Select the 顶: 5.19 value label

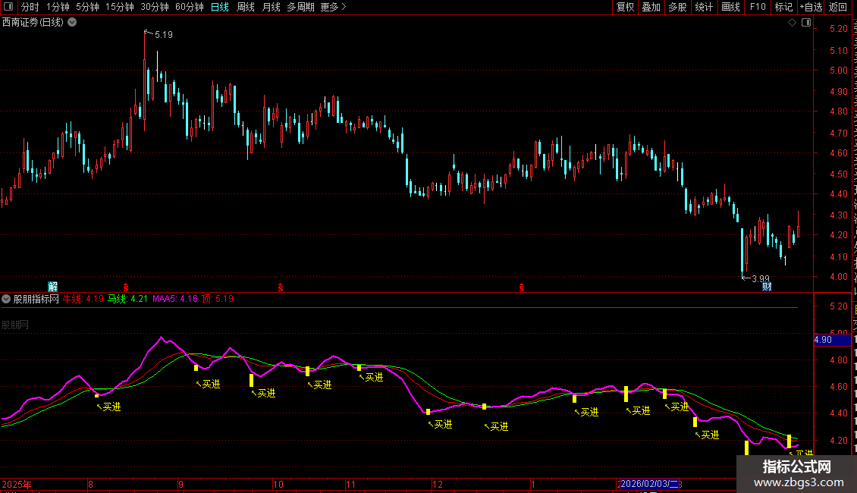click(x=218, y=299)
